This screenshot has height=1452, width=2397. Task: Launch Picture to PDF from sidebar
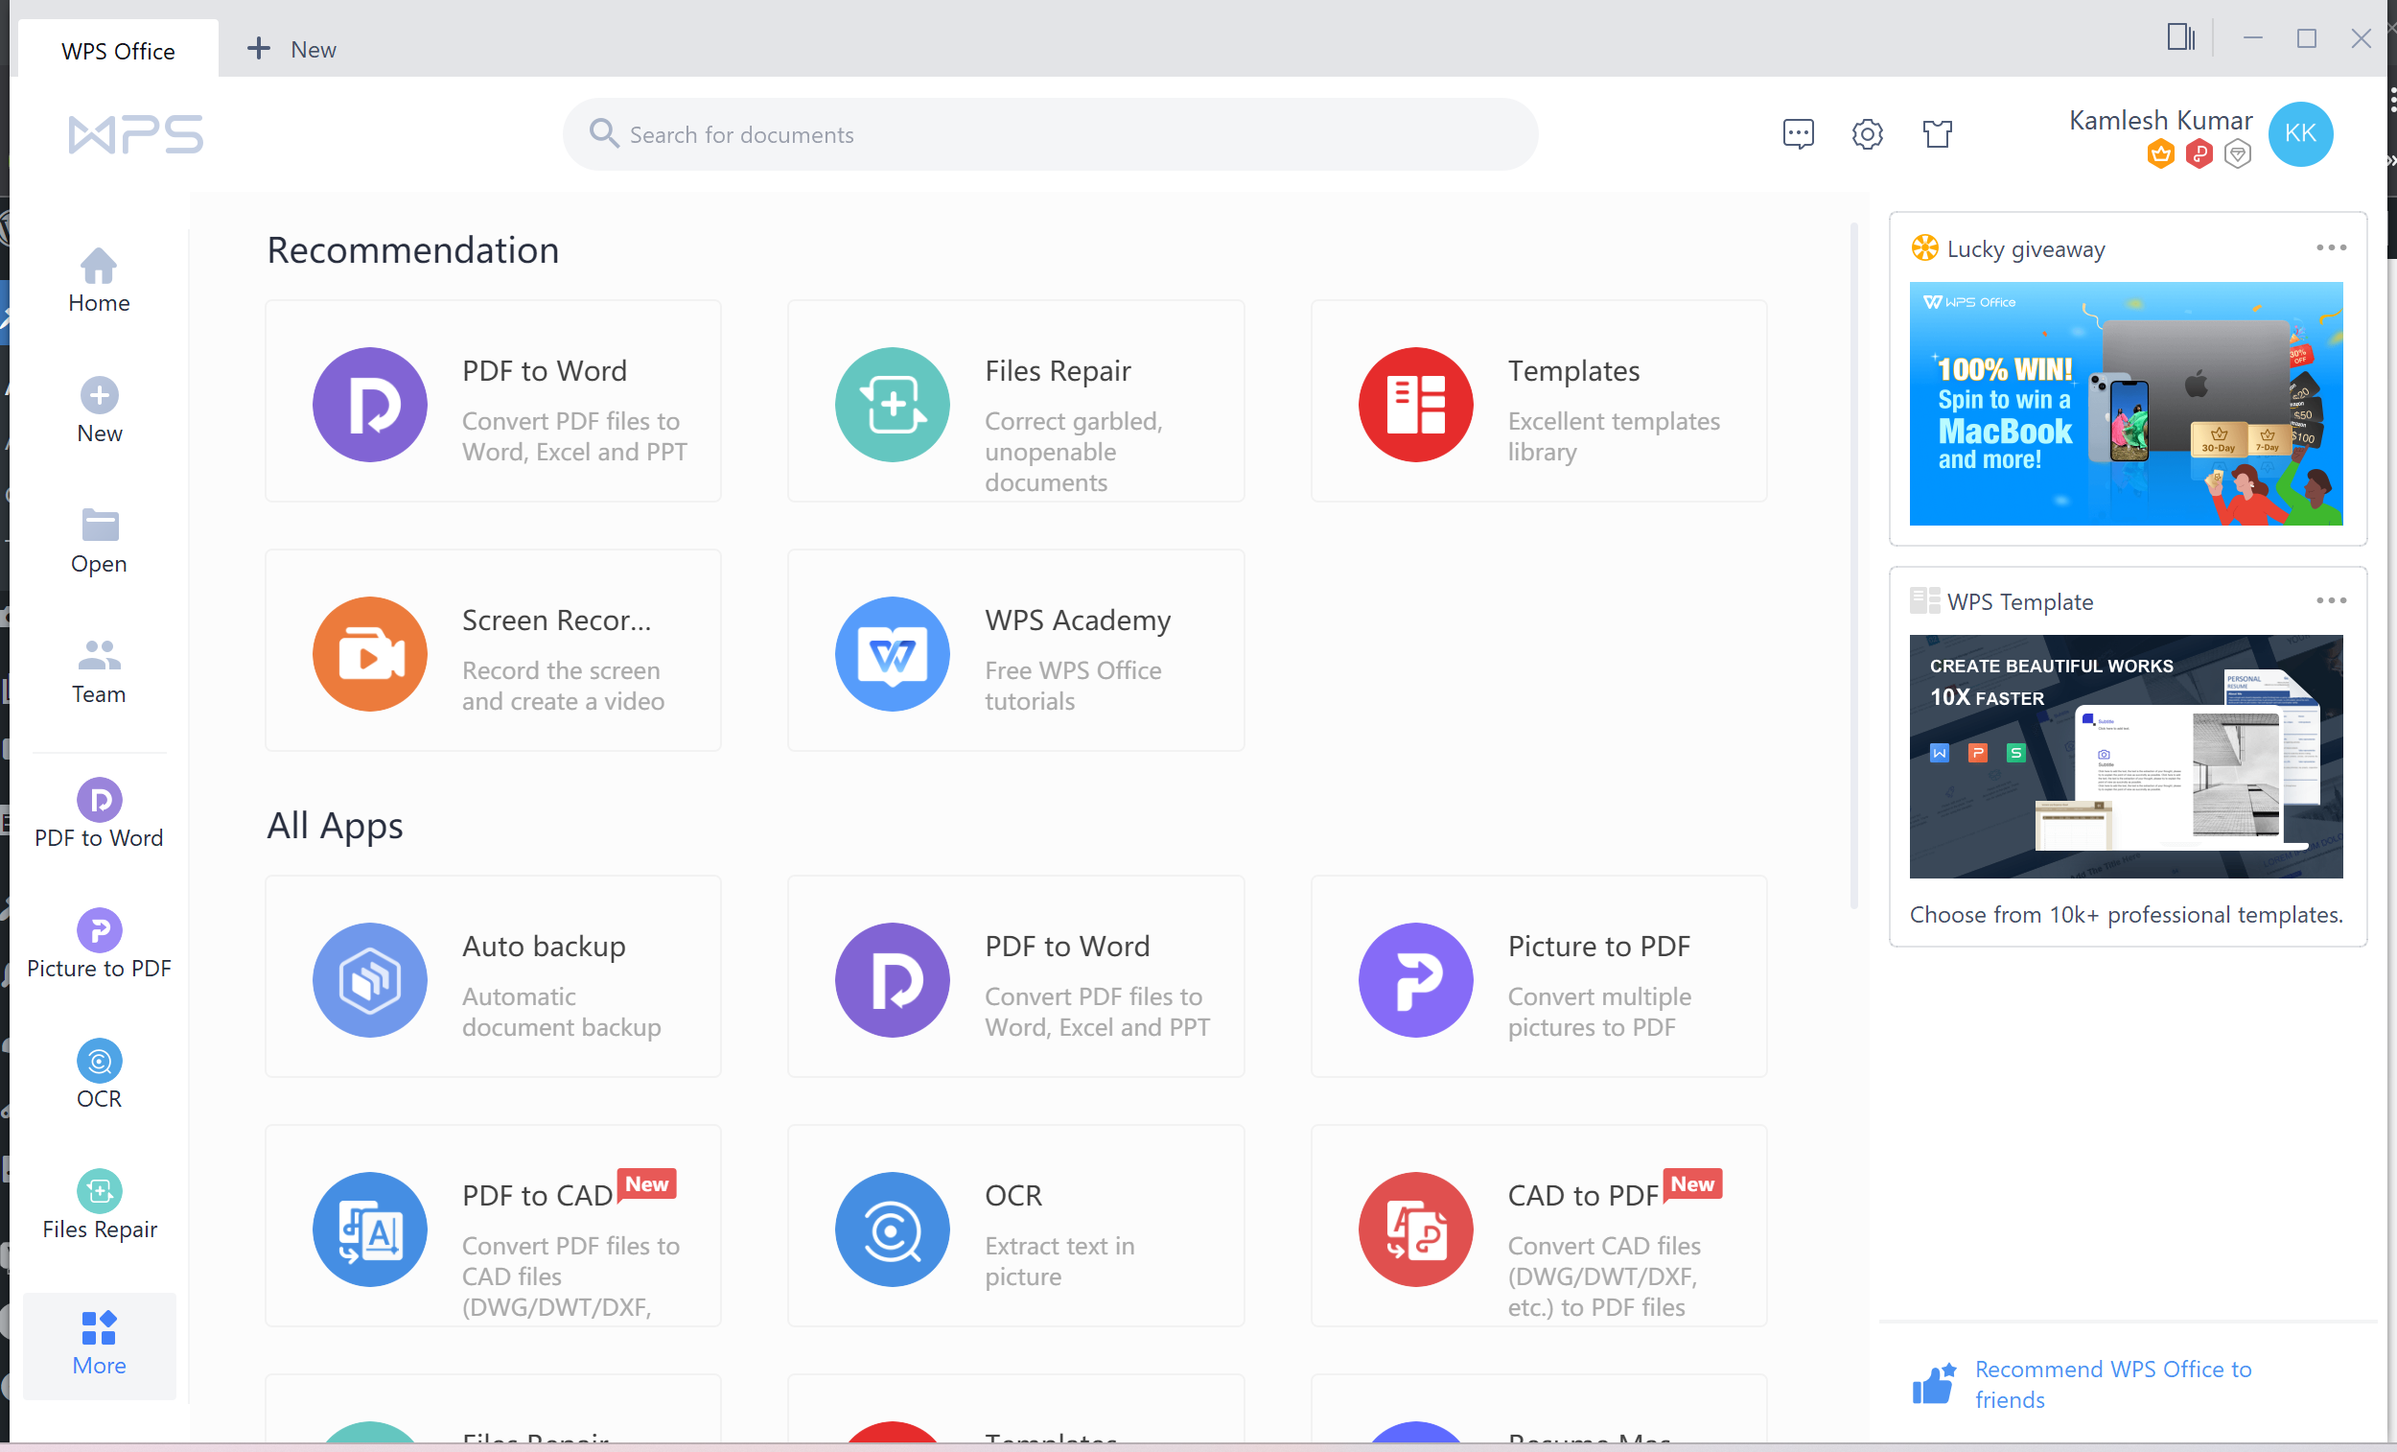pyautogui.click(x=99, y=944)
